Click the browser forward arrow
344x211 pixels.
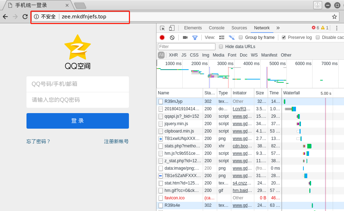pyautogui.click(x=15, y=17)
